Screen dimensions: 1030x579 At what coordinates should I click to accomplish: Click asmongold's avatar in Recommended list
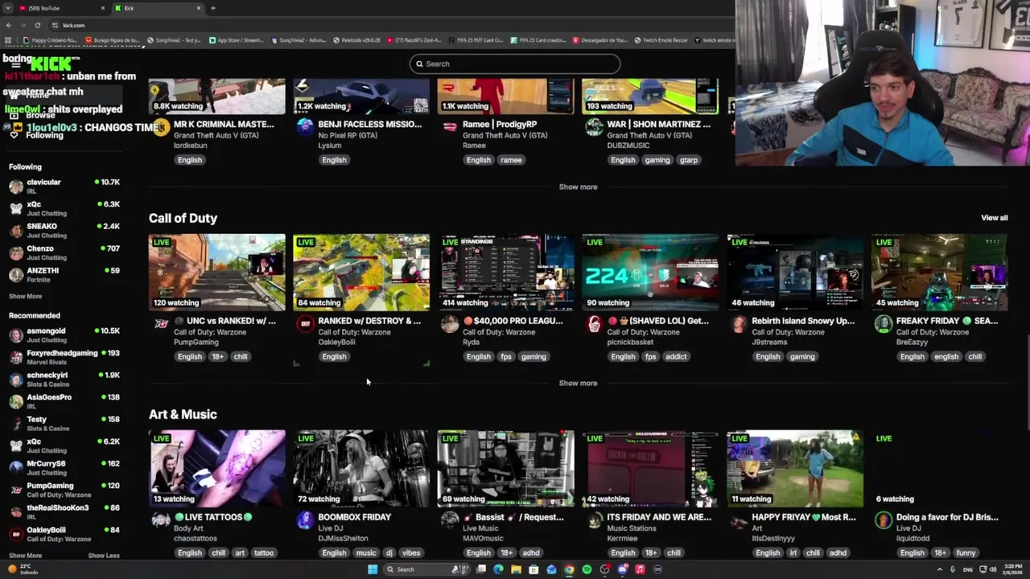16,335
